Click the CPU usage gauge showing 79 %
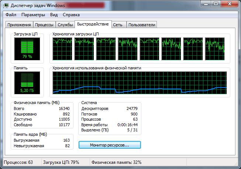Image resolution: width=241 pixels, height=169 pixels. pos(27,49)
